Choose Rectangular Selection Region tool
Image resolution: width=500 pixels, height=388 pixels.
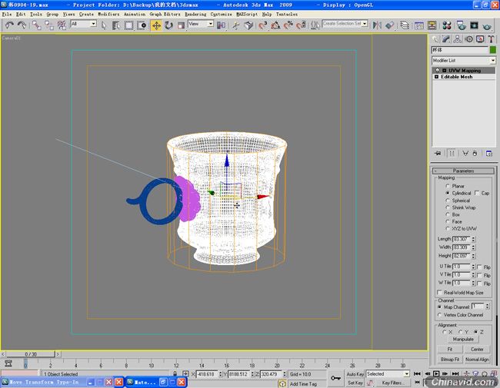click(x=128, y=25)
